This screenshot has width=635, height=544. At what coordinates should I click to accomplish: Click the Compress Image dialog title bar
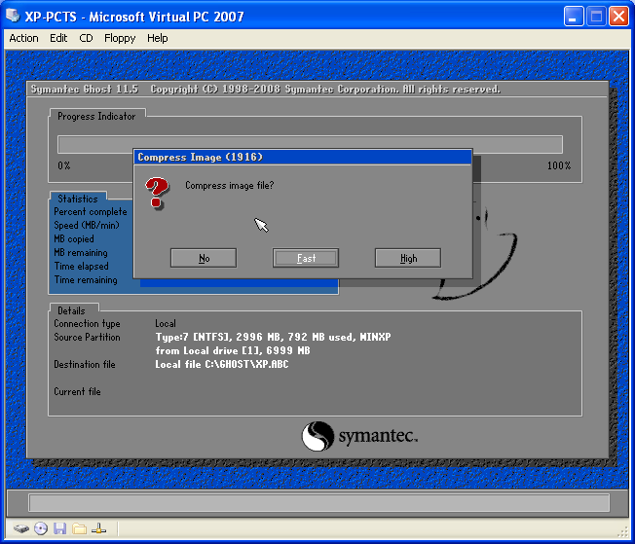point(303,157)
